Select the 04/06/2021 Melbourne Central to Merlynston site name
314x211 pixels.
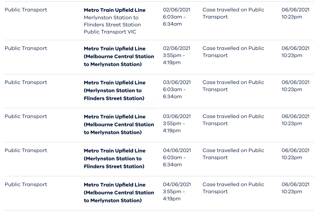(x=119, y=192)
